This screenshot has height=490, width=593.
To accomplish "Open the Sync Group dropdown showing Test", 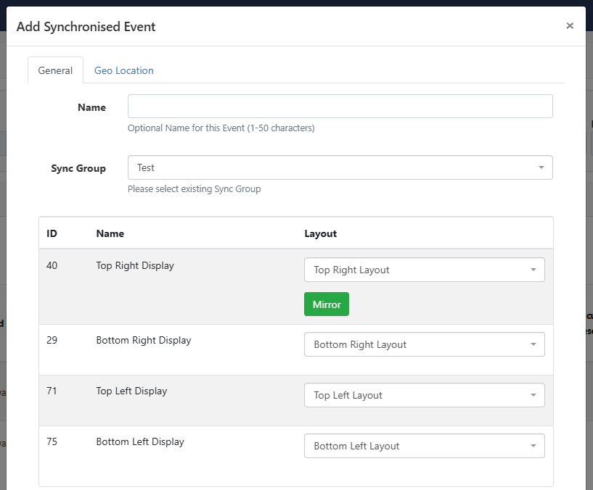I will 340,167.
